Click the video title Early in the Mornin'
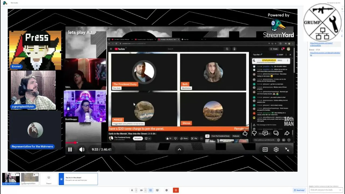Image resolution: width=345 pixels, height=194 pixels. coord(132,134)
